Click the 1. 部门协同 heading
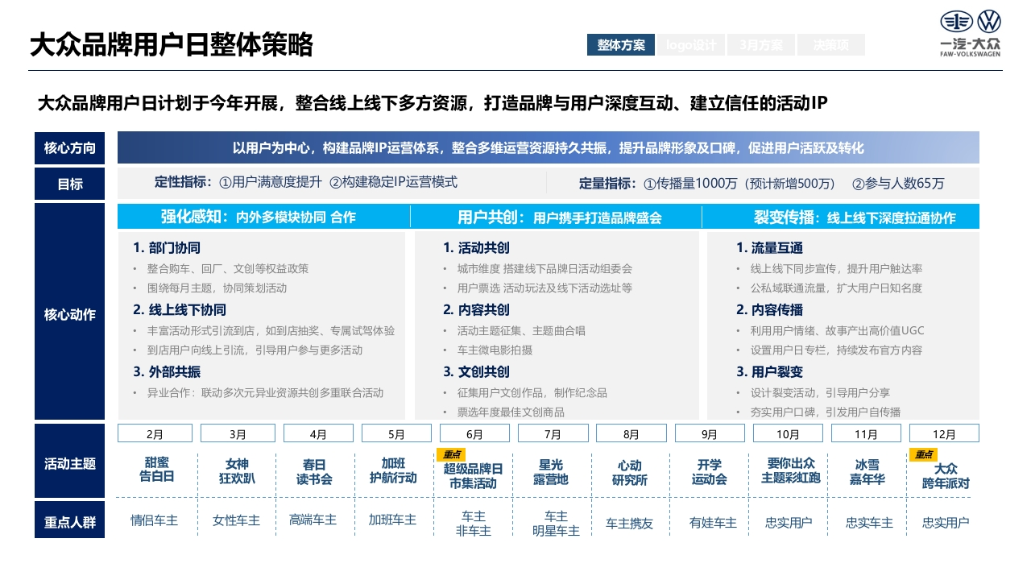The image size is (1031, 580). (x=167, y=248)
